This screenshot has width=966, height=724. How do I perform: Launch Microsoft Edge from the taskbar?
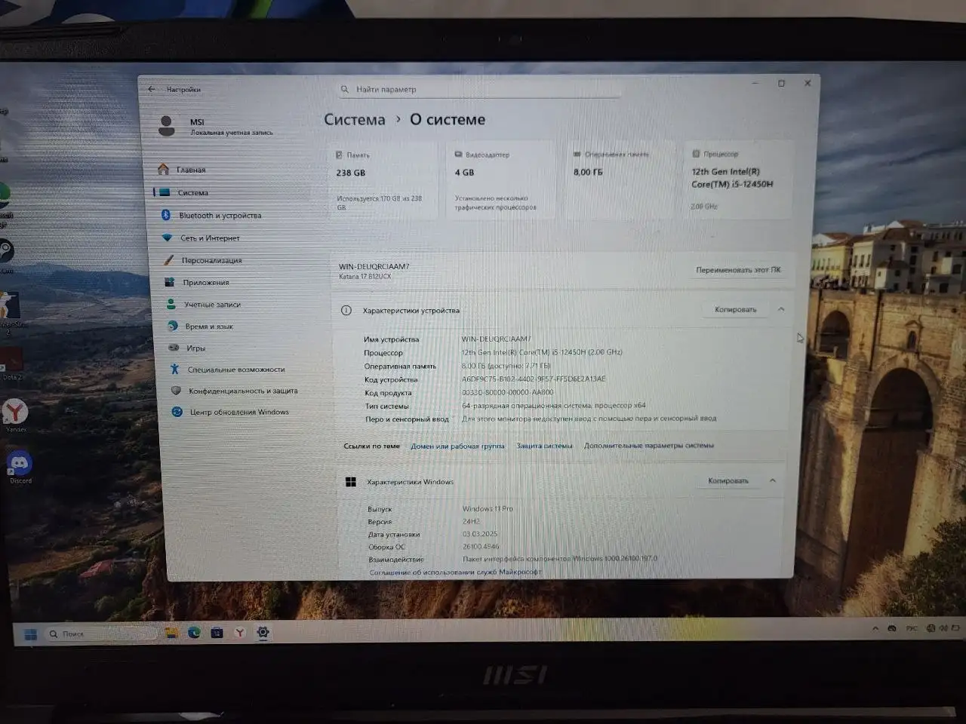click(x=194, y=633)
